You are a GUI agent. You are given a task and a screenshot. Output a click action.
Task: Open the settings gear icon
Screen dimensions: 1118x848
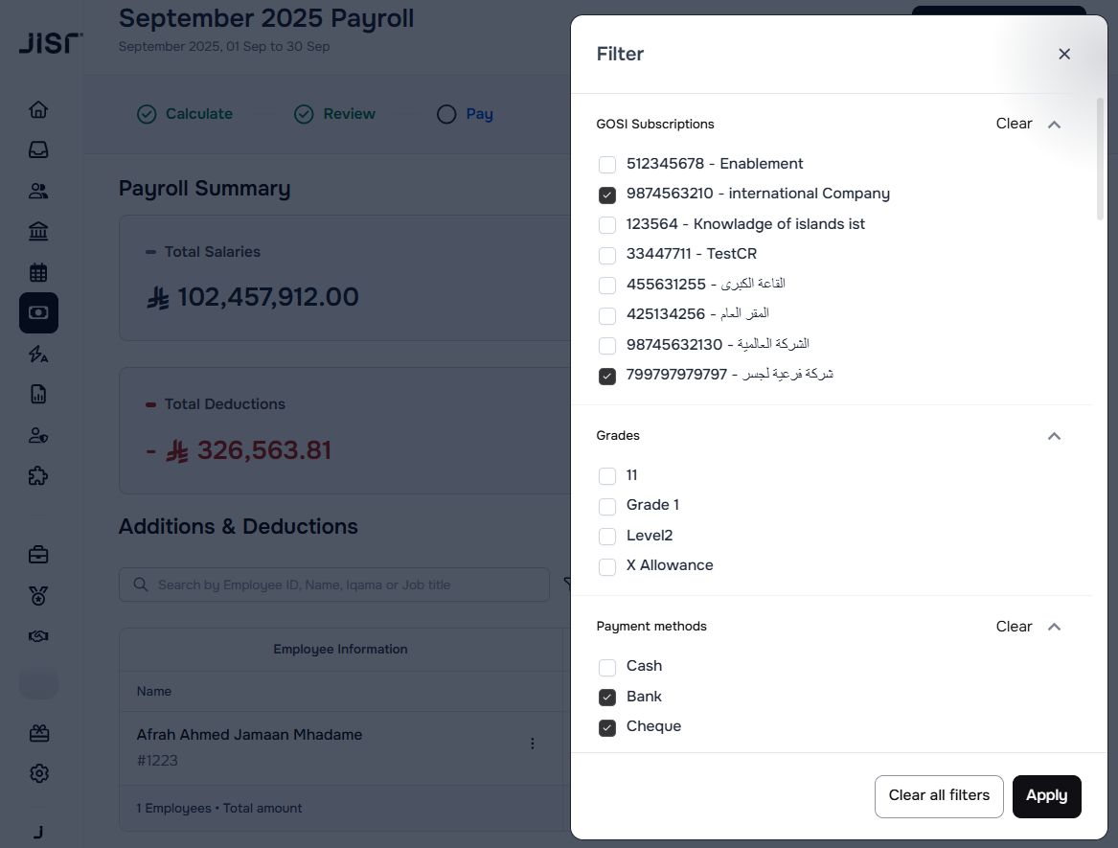pos(38,773)
